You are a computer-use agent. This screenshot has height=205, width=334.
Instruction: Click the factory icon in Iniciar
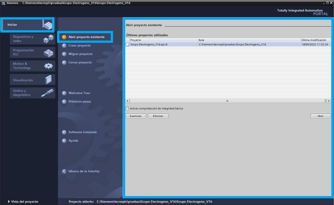click(x=47, y=25)
